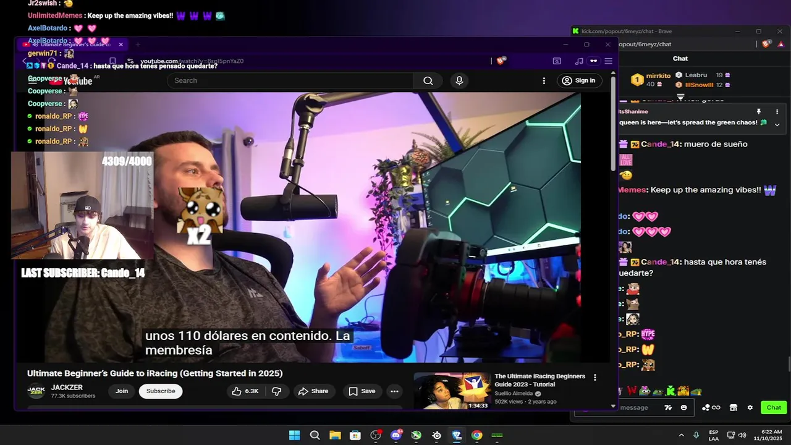Click the 7TV emote button in message box

tap(668, 407)
